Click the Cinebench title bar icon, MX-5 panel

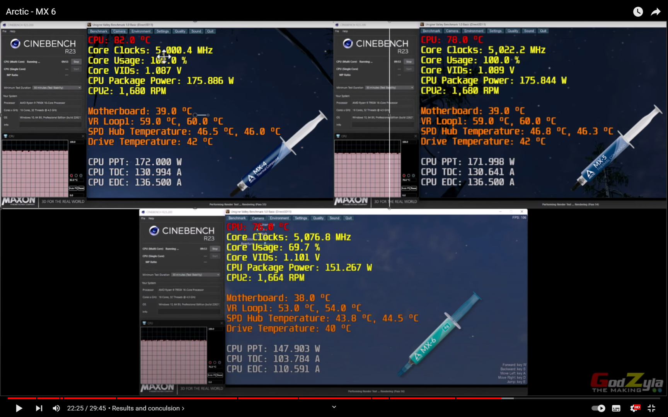(x=337, y=25)
